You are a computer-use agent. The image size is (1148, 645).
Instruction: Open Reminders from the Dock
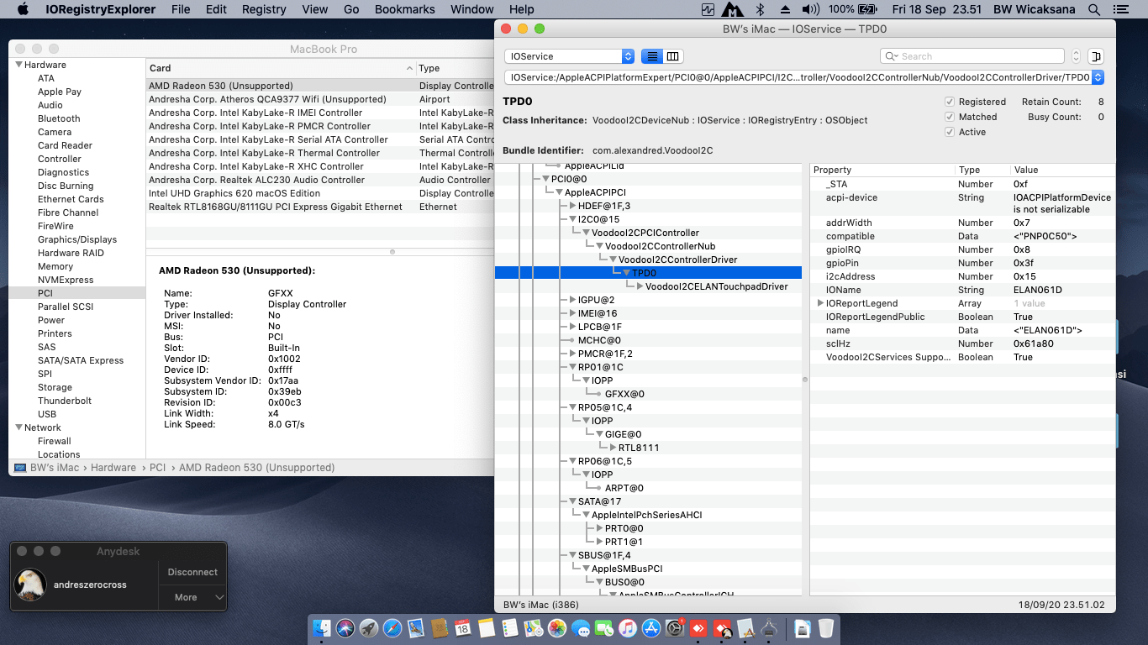point(510,627)
